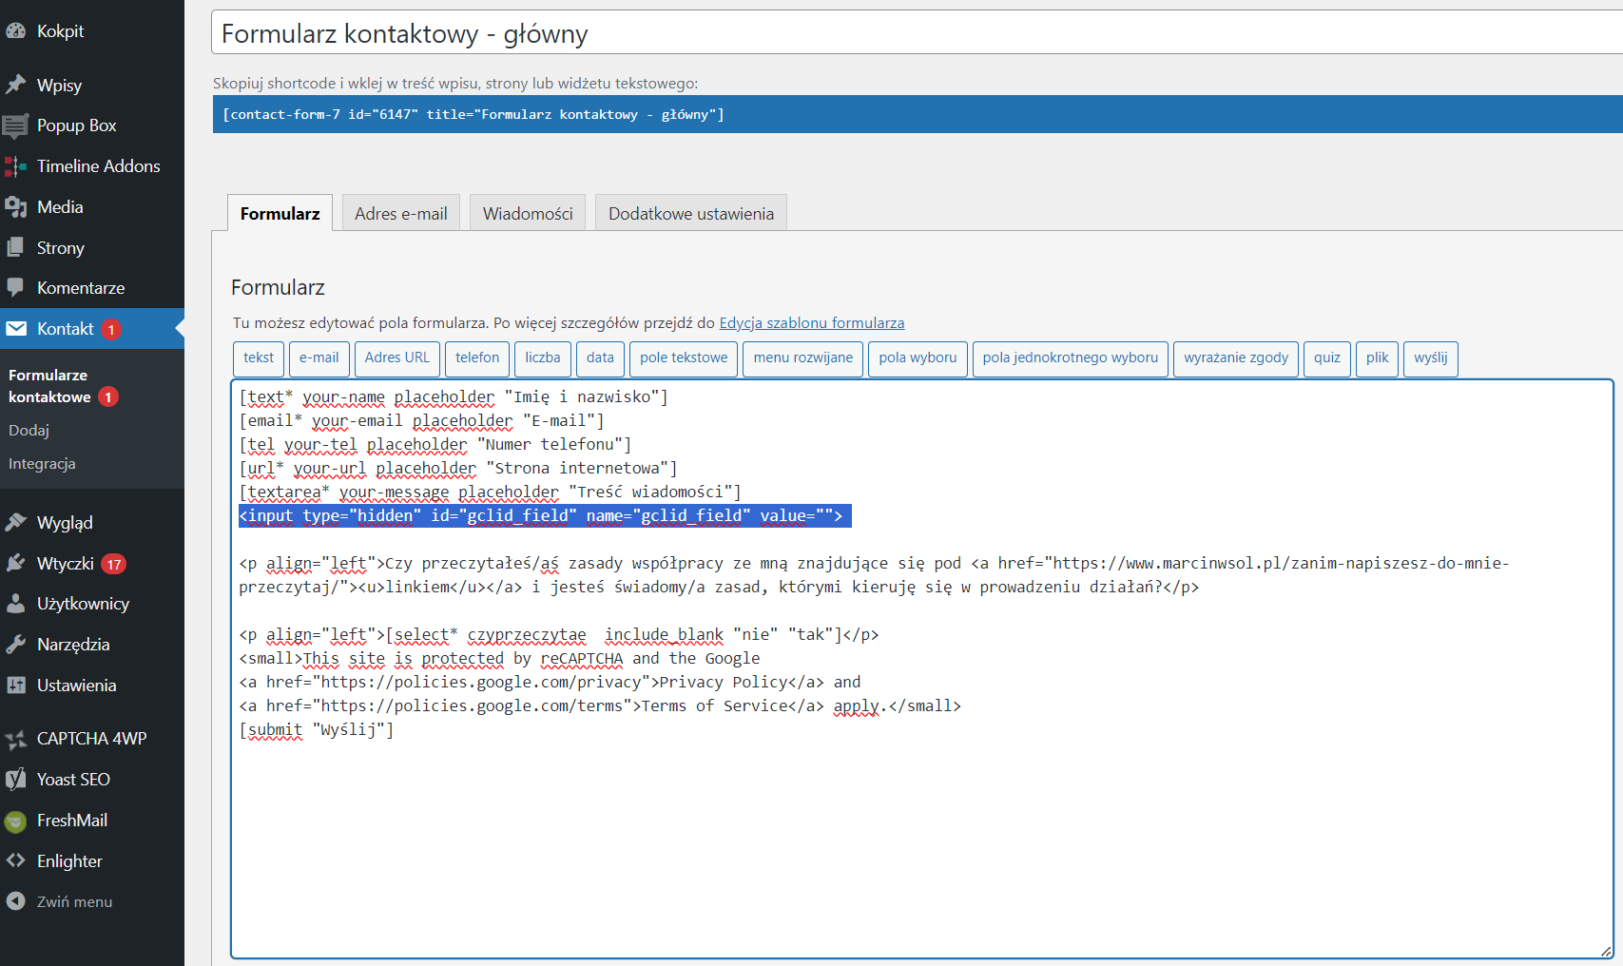
Task: Click the Strony pages icon
Action: click(15, 248)
